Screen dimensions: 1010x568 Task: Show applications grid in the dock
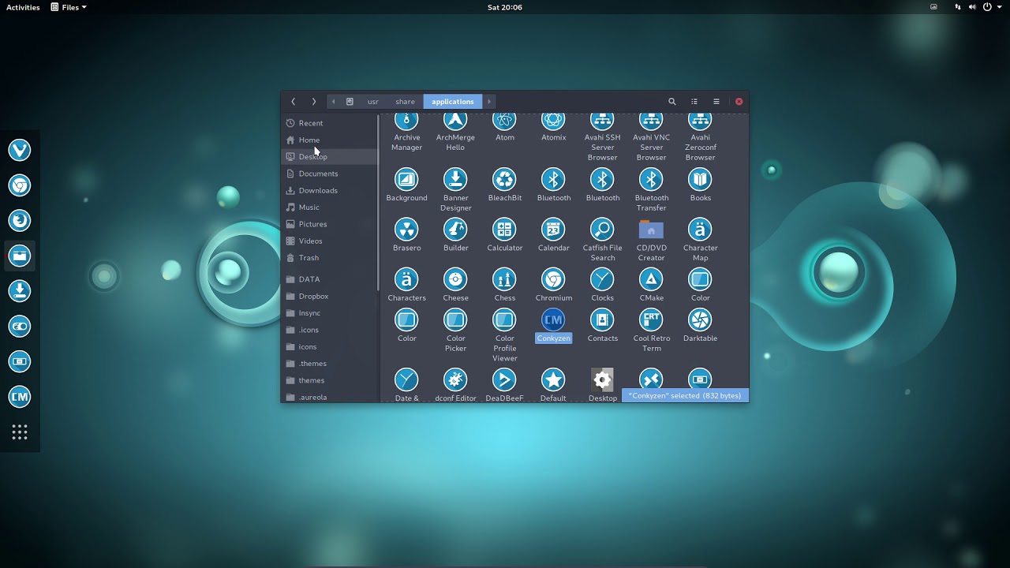click(20, 432)
